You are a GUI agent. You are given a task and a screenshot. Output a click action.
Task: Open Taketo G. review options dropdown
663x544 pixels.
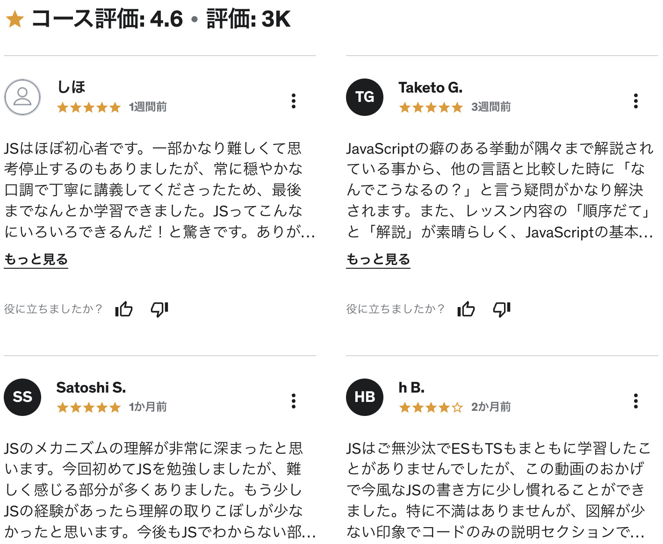pos(635,100)
